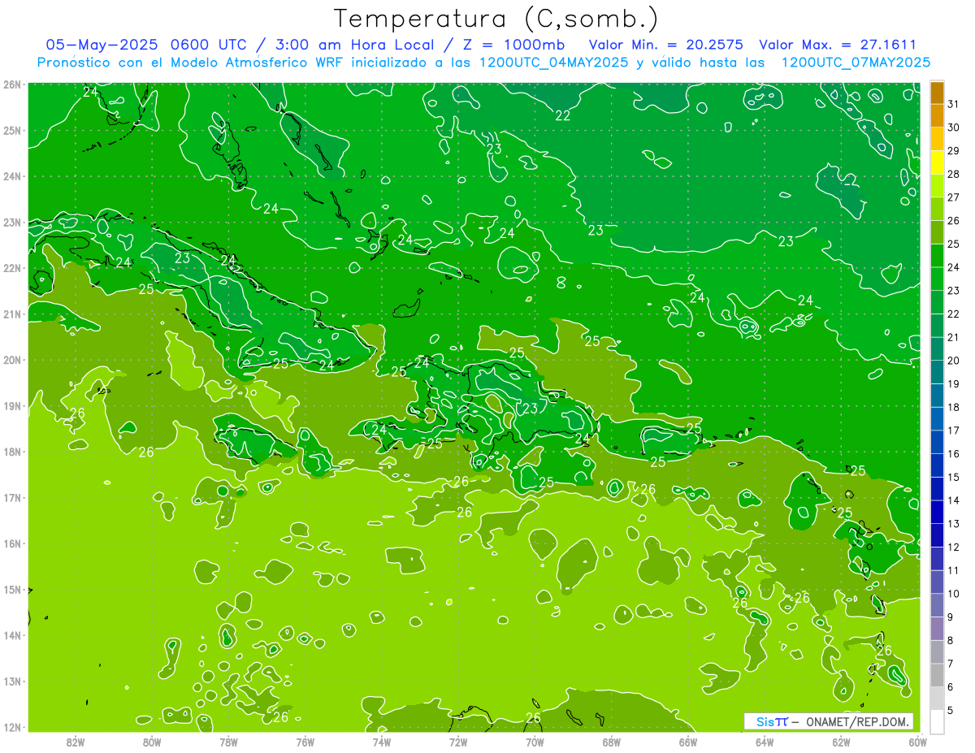
Task: Click the 70W longitude axis label
Action: pyautogui.click(x=535, y=741)
